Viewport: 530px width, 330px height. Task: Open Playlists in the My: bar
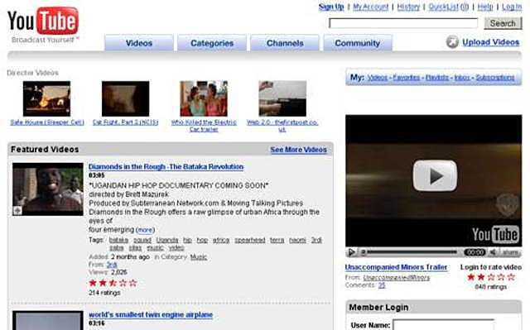(437, 78)
